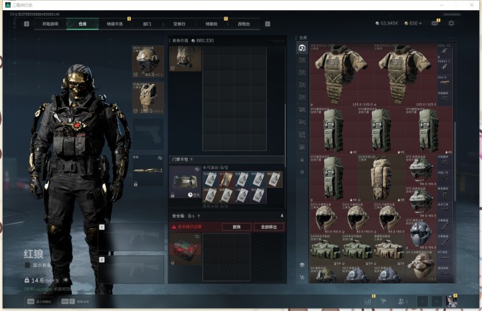Viewport: 482px width, 311px height.
Task: Expand the 门禁卡包 section header
Action: tap(227, 159)
